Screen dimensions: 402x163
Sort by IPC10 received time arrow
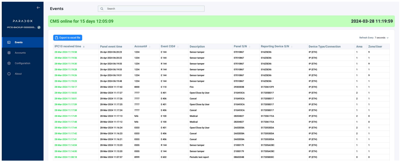pos(84,46)
